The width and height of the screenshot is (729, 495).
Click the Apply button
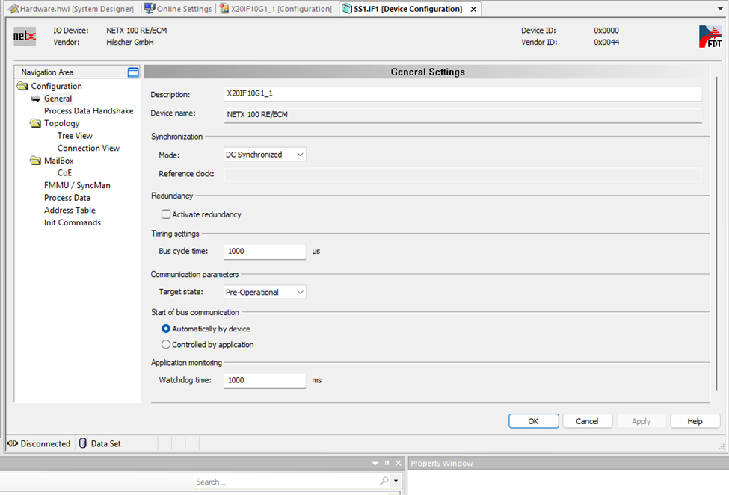click(641, 421)
